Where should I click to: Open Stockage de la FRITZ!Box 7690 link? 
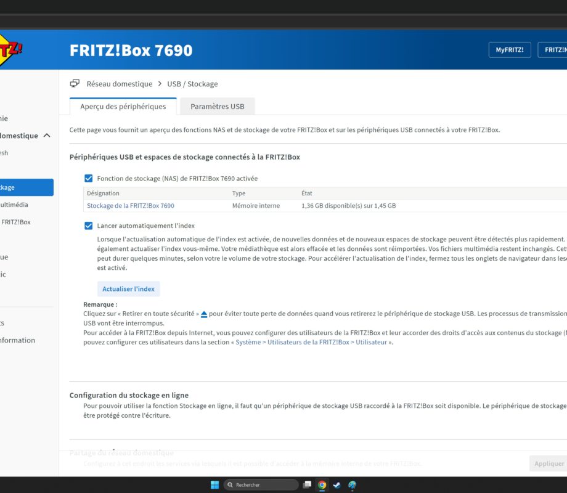(x=131, y=205)
